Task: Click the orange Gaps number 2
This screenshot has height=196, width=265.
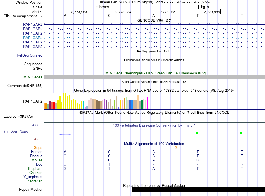Action: click(176, 148)
